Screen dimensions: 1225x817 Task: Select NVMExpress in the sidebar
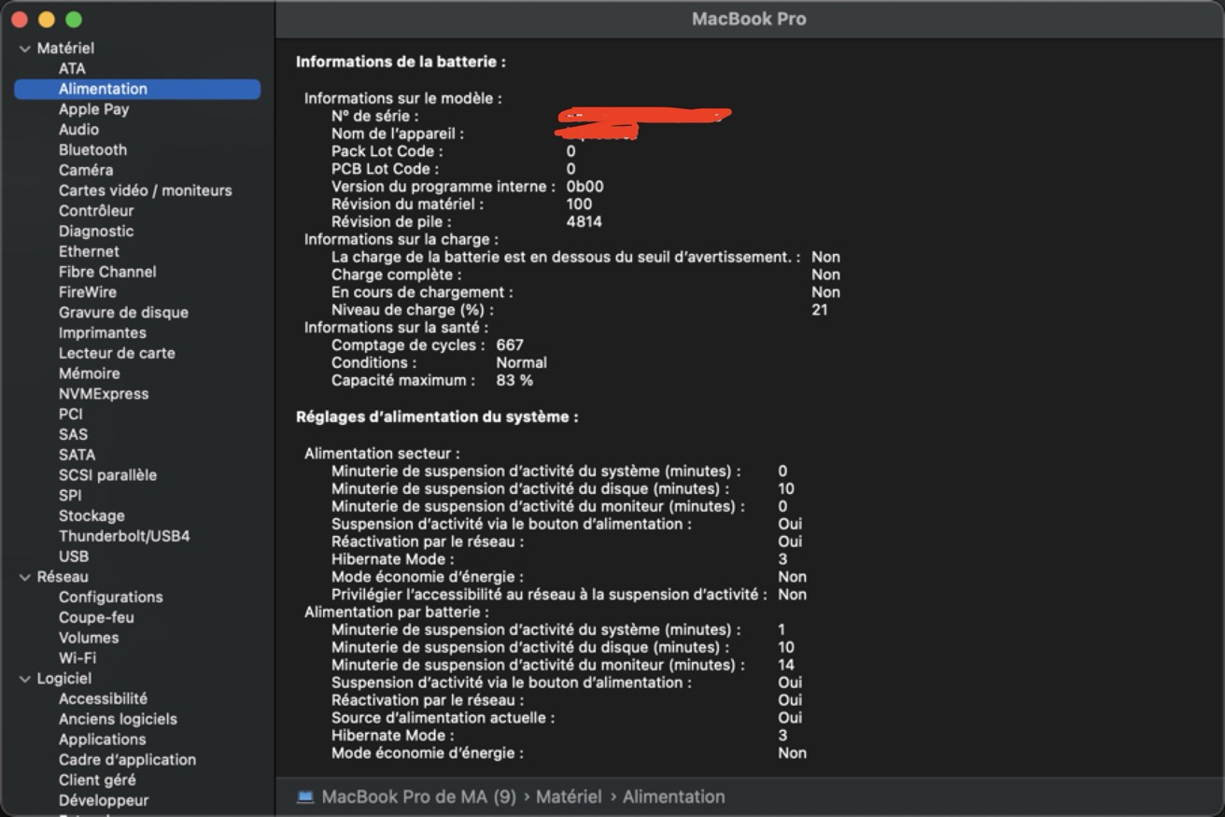coord(104,394)
